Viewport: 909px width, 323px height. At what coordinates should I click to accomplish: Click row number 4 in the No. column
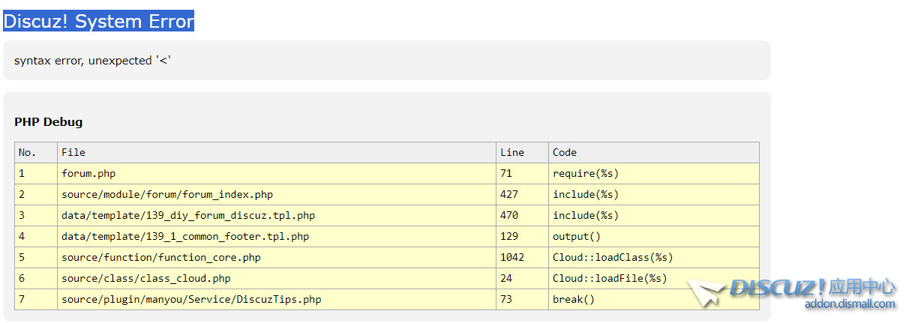36,236
